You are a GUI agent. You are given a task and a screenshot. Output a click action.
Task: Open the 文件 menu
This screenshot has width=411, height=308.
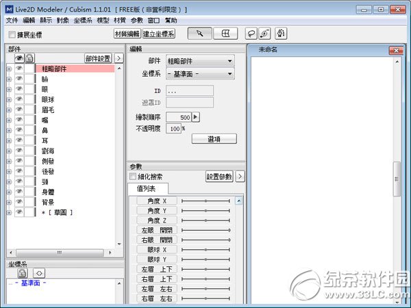click(12, 21)
